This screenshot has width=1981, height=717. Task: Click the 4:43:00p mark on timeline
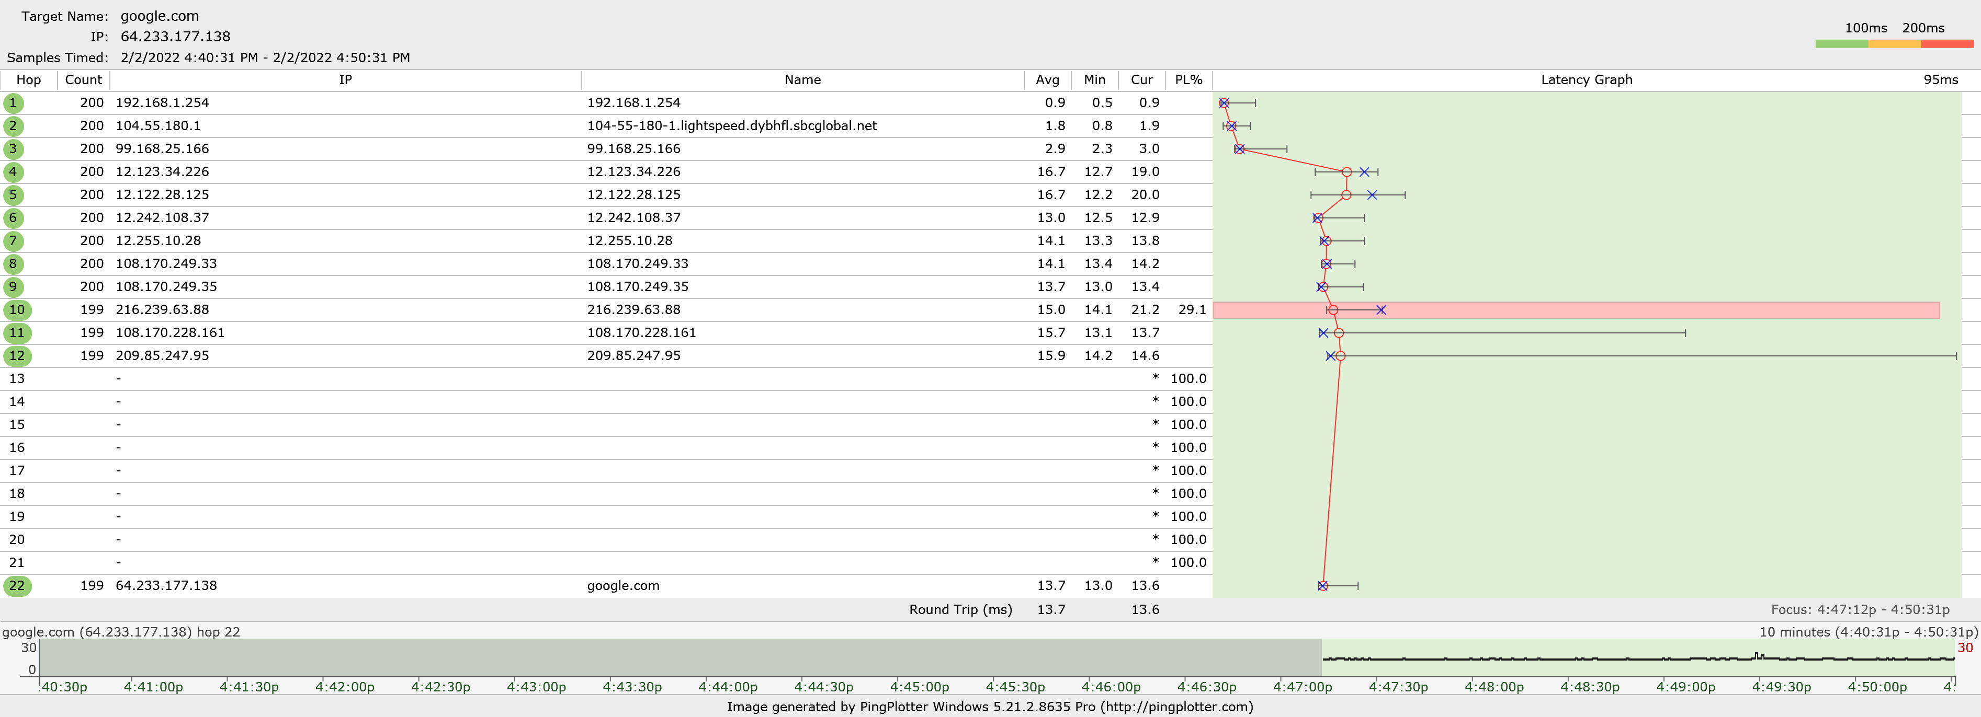[x=536, y=686]
